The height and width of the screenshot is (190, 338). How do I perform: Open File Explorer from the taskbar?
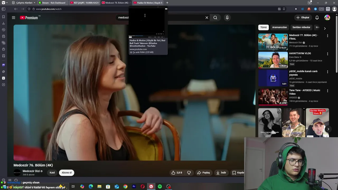[99, 187]
